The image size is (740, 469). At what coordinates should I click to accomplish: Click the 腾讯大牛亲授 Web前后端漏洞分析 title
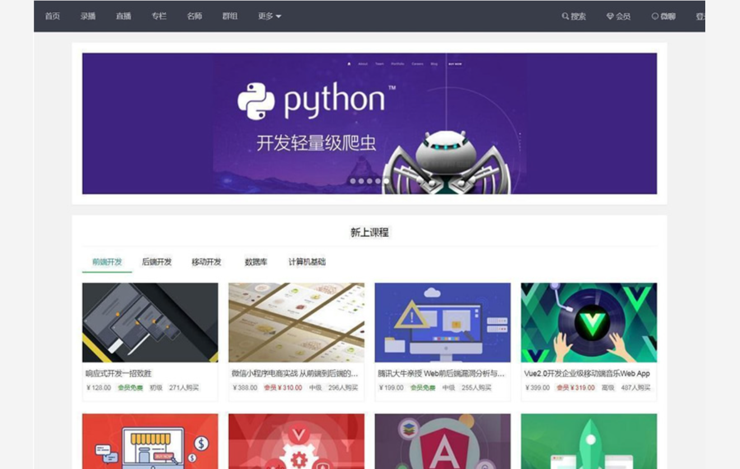tap(441, 373)
